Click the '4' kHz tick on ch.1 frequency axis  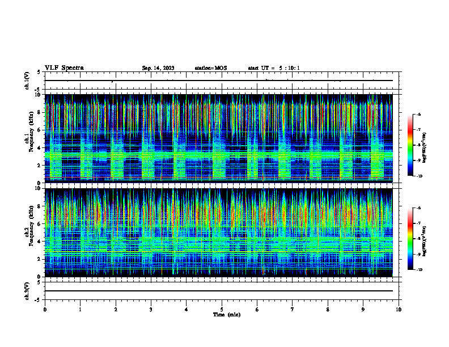pos(40,148)
